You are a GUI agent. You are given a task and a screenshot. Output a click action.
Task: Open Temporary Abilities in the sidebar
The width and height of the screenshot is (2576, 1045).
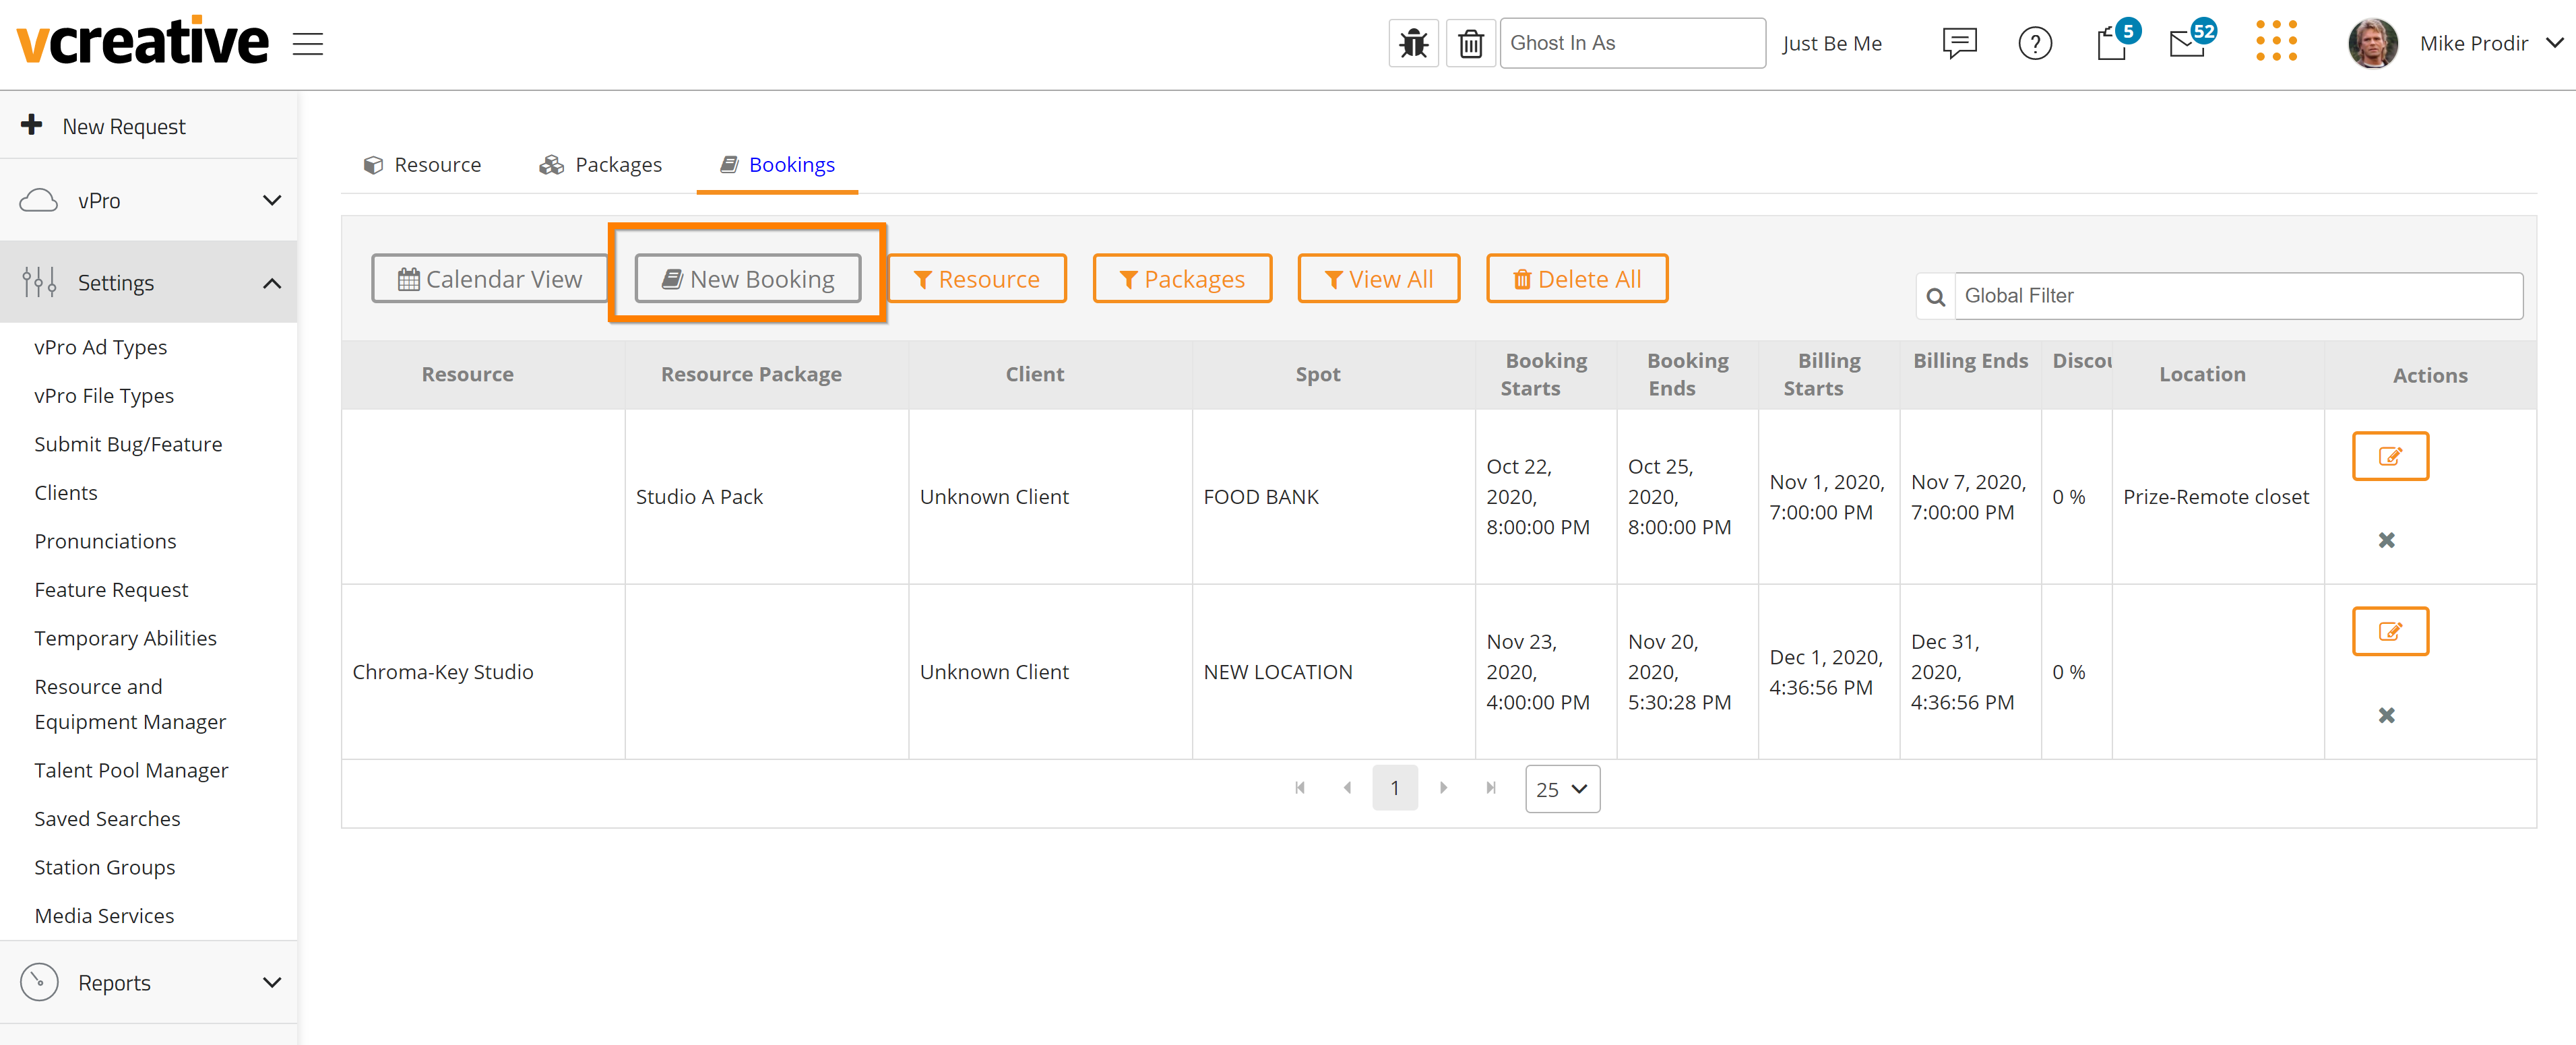tap(125, 638)
